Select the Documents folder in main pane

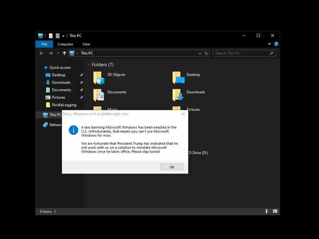click(x=110, y=95)
